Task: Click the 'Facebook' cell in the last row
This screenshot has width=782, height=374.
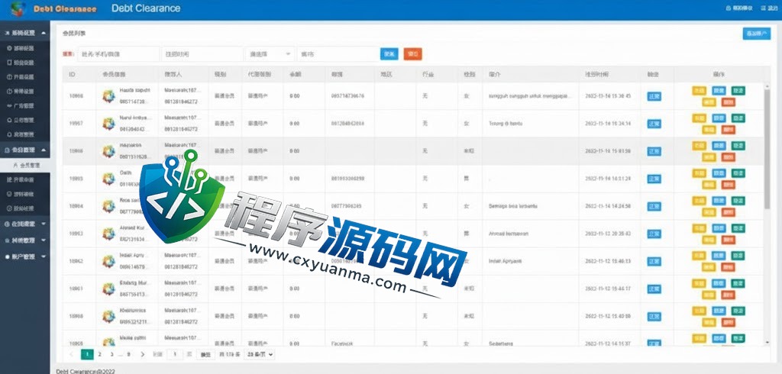Action: [x=343, y=343]
